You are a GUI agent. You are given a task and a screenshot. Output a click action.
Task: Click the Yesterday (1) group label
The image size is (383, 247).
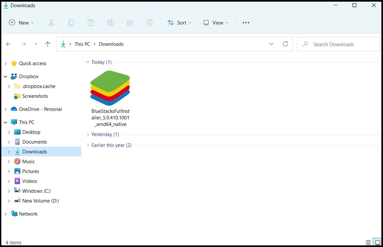coord(105,134)
